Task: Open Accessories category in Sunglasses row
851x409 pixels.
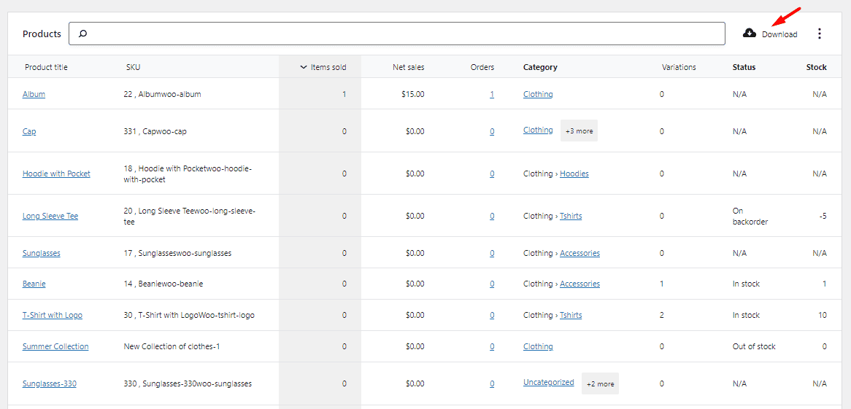Action: click(x=579, y=253)
